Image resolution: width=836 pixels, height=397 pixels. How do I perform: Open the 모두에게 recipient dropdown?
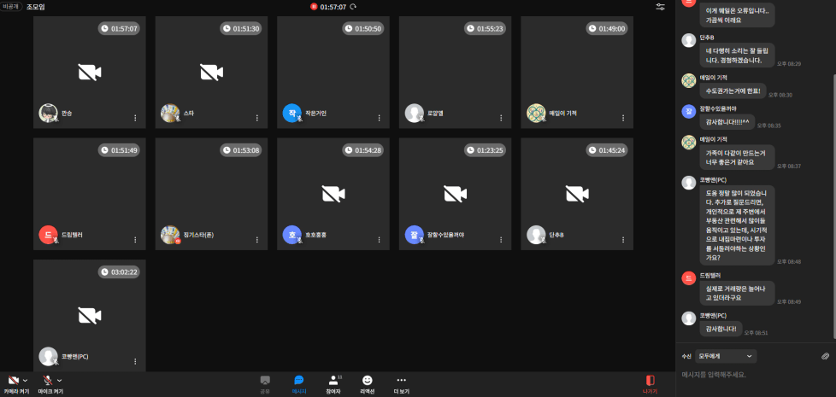727,355
